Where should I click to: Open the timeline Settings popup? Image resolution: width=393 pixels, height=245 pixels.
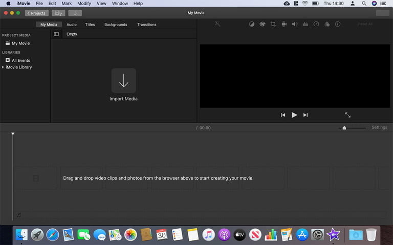(x=379, y=128)
